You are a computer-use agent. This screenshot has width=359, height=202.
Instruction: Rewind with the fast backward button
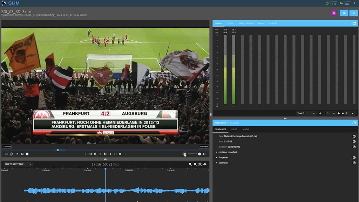pyautogui.click(x=90, y=154)
